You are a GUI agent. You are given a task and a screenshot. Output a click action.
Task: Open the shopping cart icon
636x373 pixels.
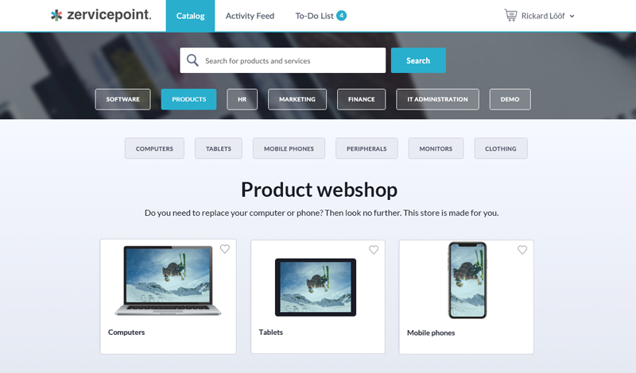[x=510, y=15]
